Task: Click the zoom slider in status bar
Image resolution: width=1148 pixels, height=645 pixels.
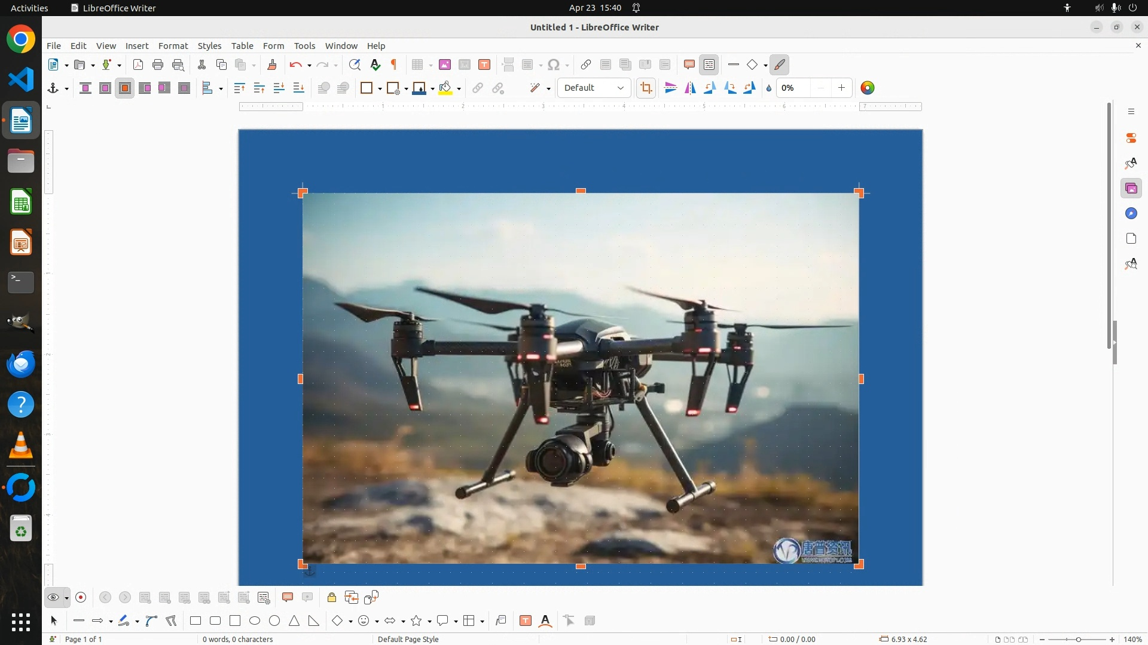Action: 1077,640
